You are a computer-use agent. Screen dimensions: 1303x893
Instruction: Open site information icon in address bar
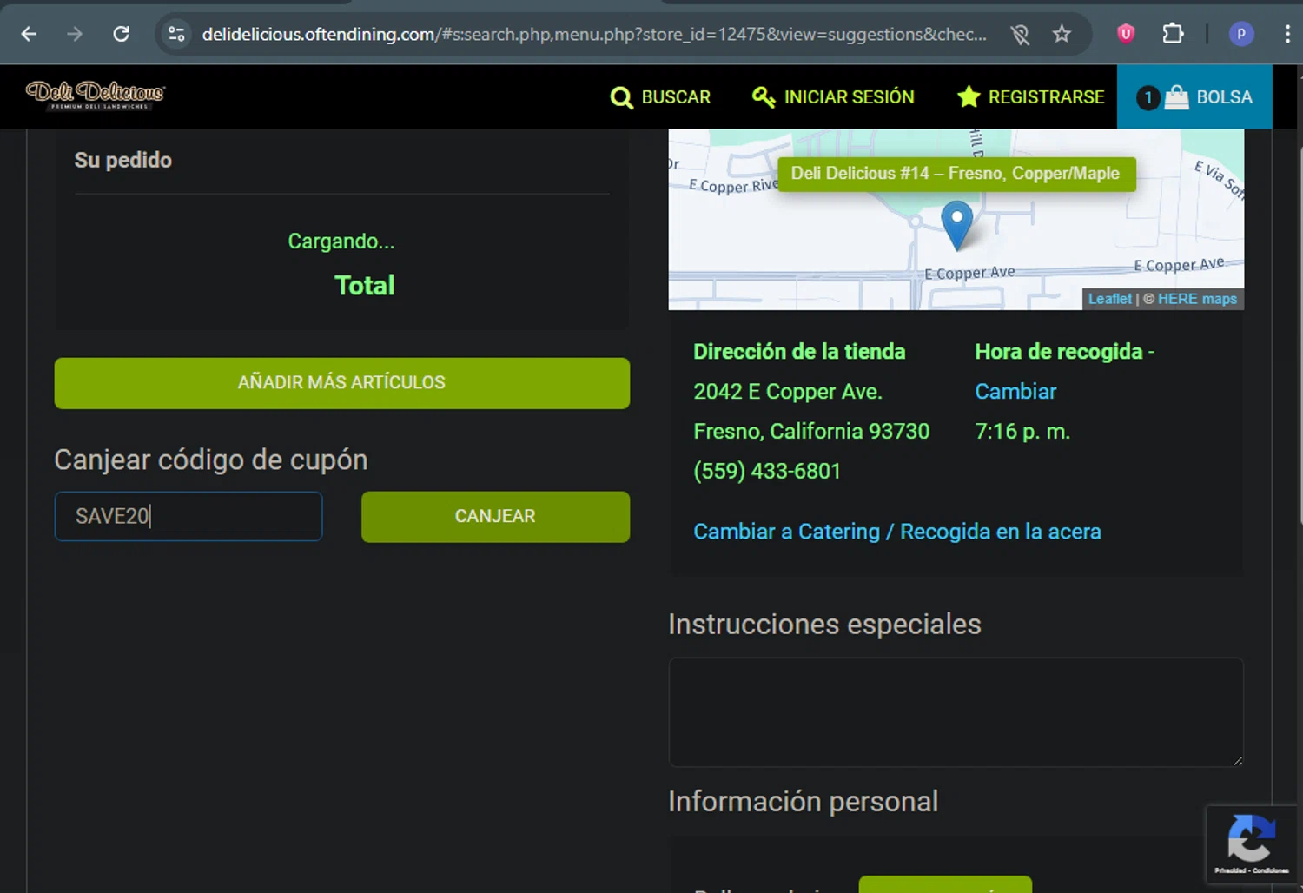tap(176, 34)
